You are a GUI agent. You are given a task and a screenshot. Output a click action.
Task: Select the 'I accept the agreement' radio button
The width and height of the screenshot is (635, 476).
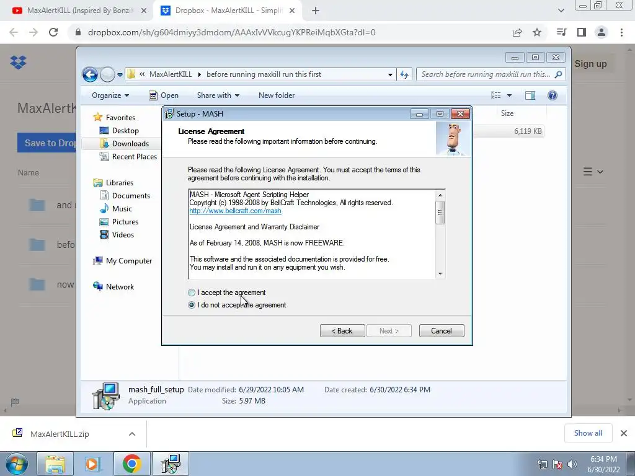point(192,293)
